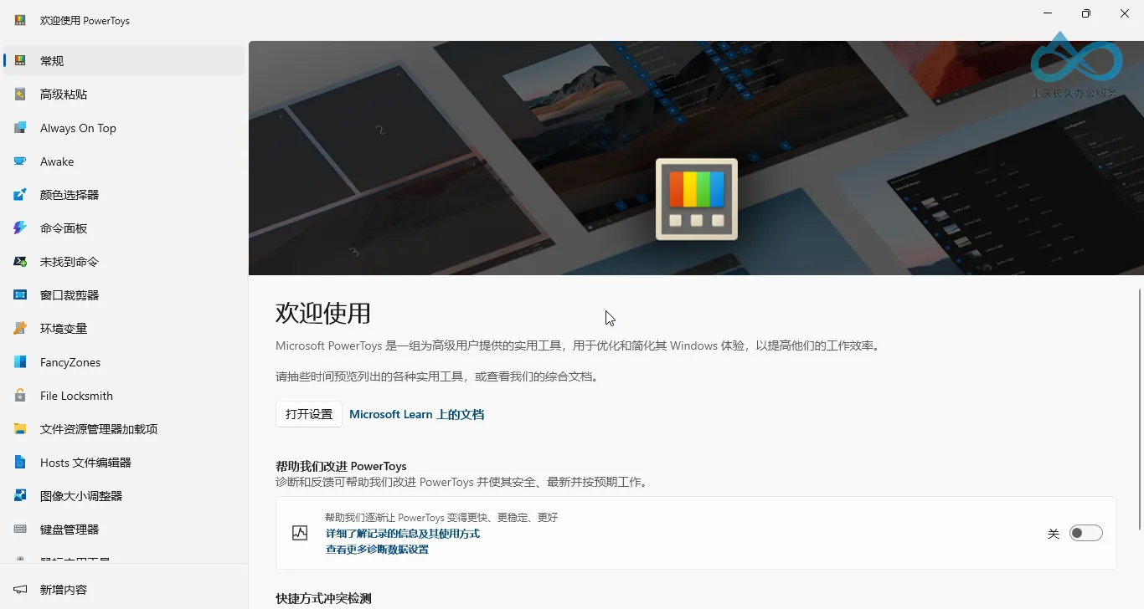The image size is (1144, 609).
Task: Click the PowerToys logo in the title bar
Action: (x=20, y=20)
